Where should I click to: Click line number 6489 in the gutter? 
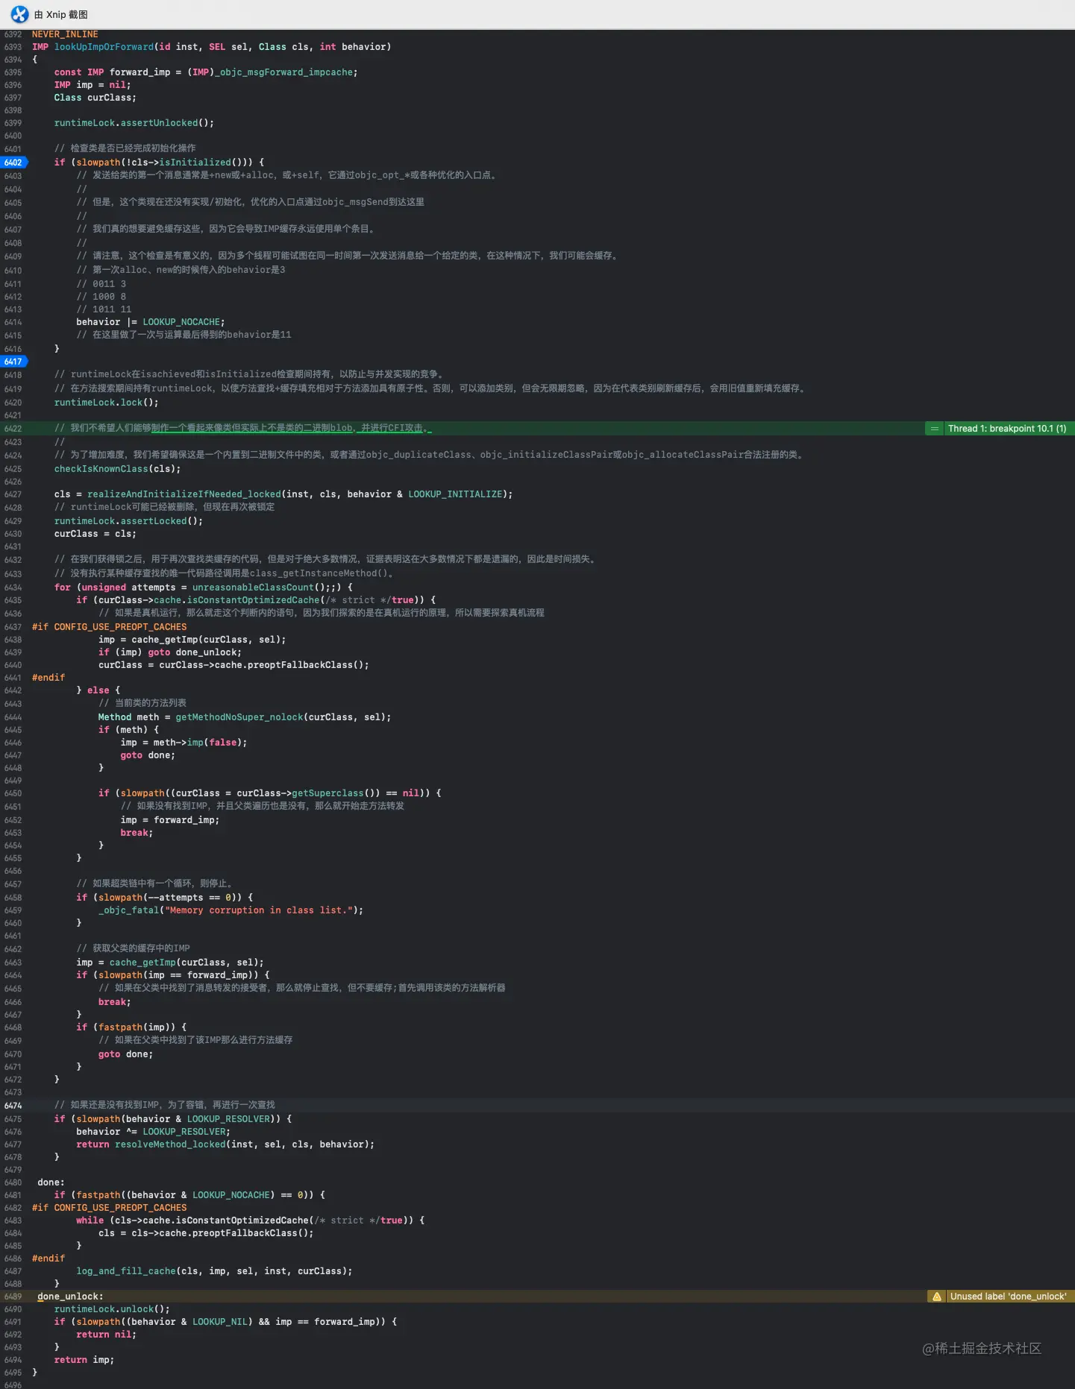(13, 1297)
